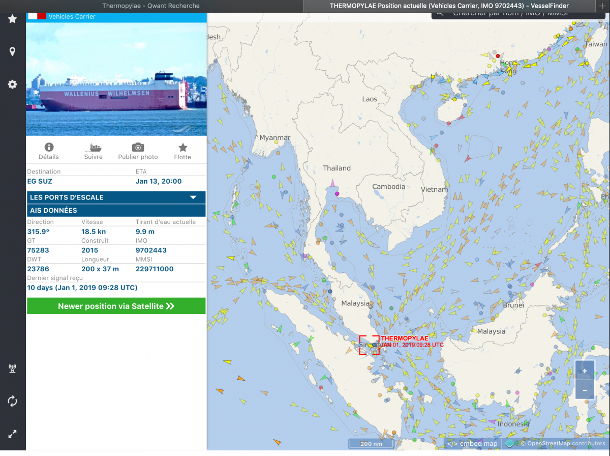Click built year 2015
Screen dimensions: 610x456
pos(90,250)
